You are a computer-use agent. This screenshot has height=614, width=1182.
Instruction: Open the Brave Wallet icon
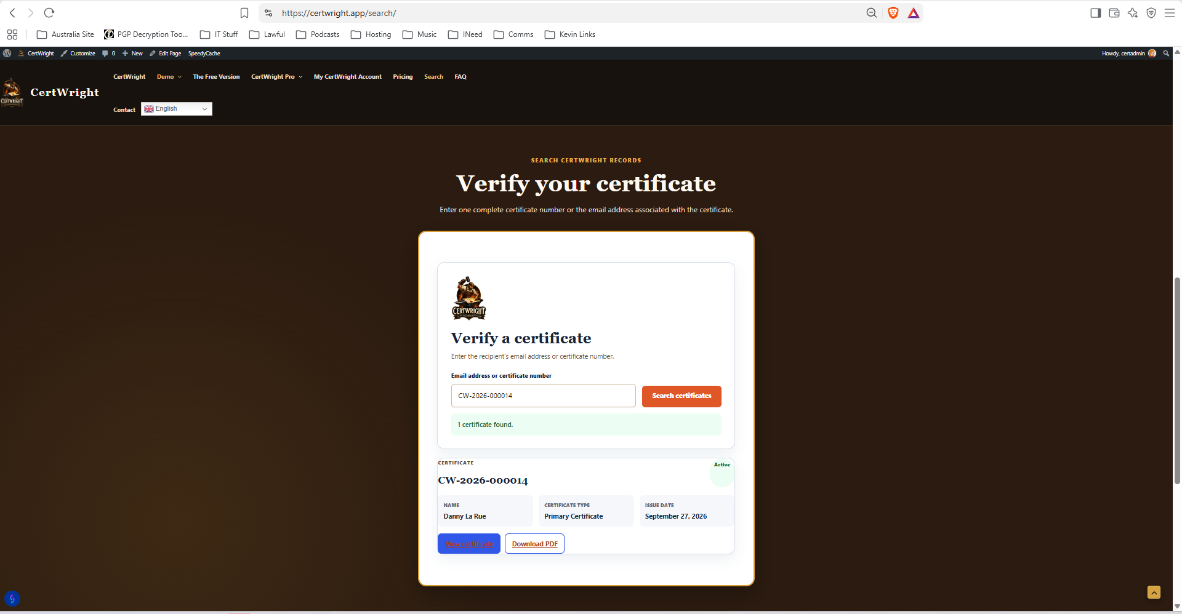(x=1114, y=13)
